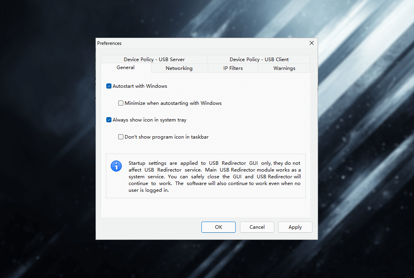Apply the preference changes
This screenshot has width=414, height=278.
tap(295, 227)
